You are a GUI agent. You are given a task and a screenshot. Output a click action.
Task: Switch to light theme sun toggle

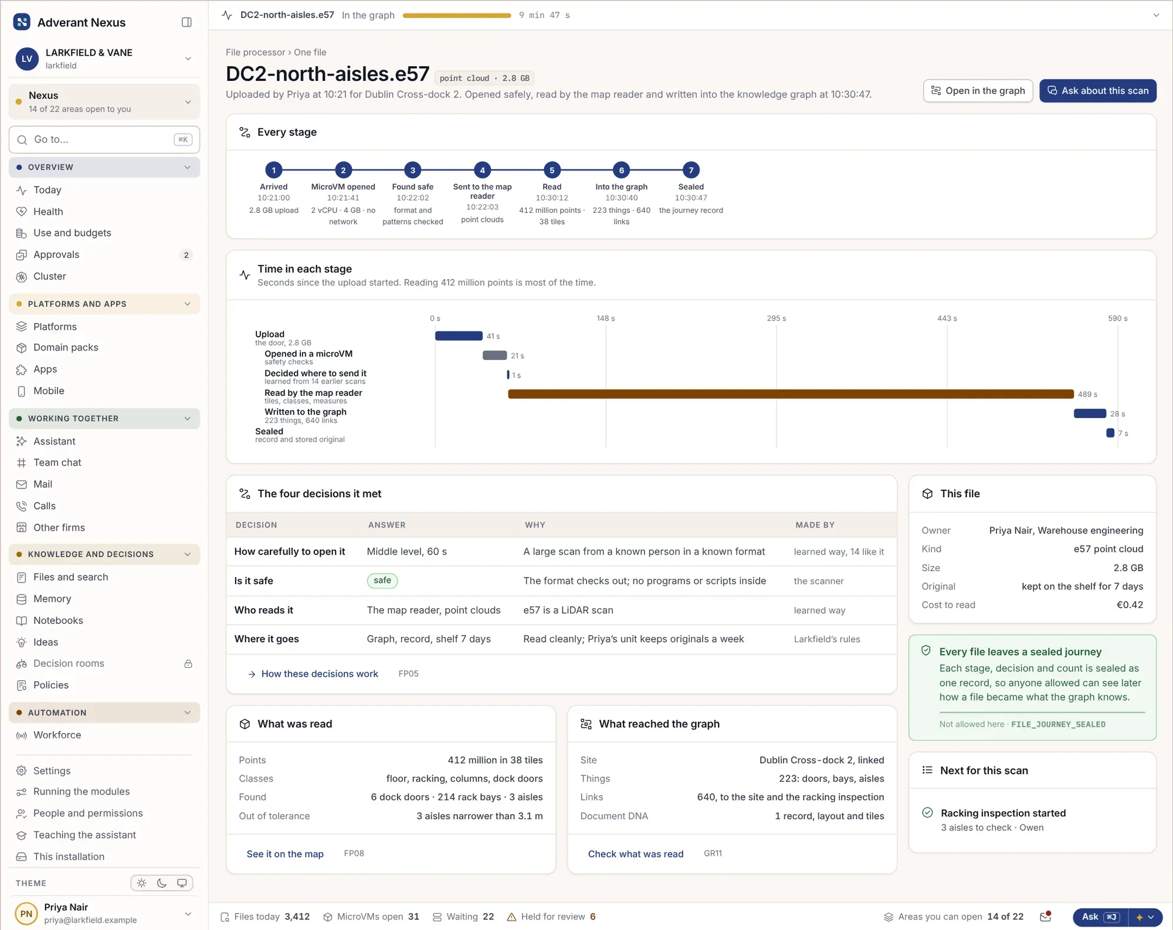[x=142, y=883]
